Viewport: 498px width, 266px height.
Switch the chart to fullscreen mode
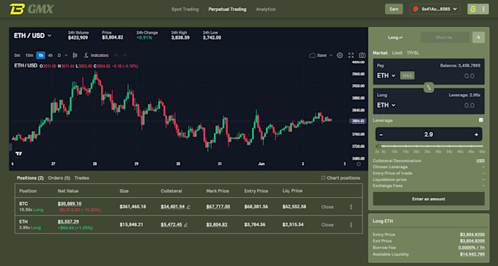[x=351, y=55]
